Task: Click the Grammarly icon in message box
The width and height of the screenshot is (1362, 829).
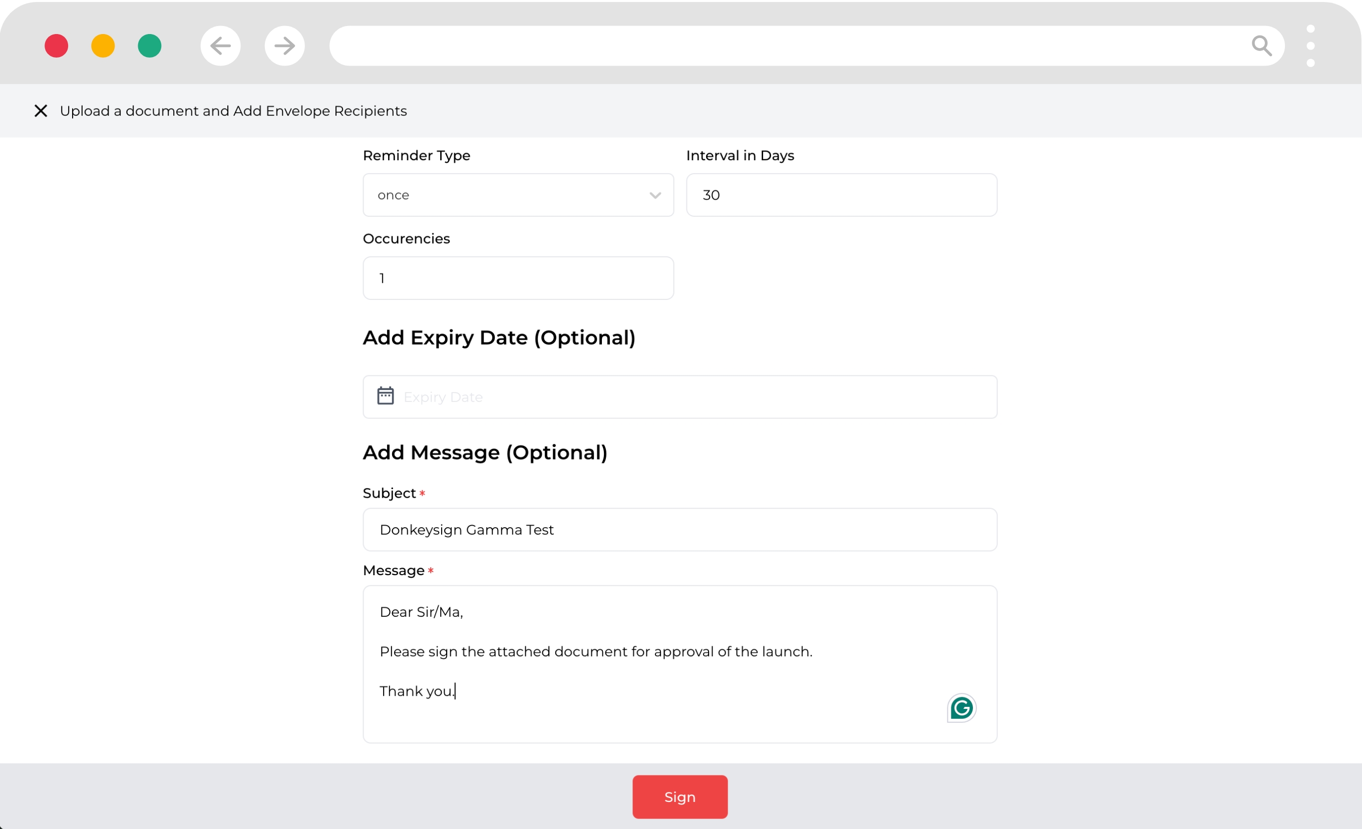Action: (x=961, y=707)
